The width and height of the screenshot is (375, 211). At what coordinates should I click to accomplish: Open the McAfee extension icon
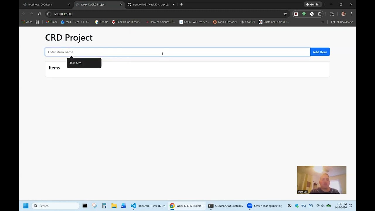tap(296, 14)
